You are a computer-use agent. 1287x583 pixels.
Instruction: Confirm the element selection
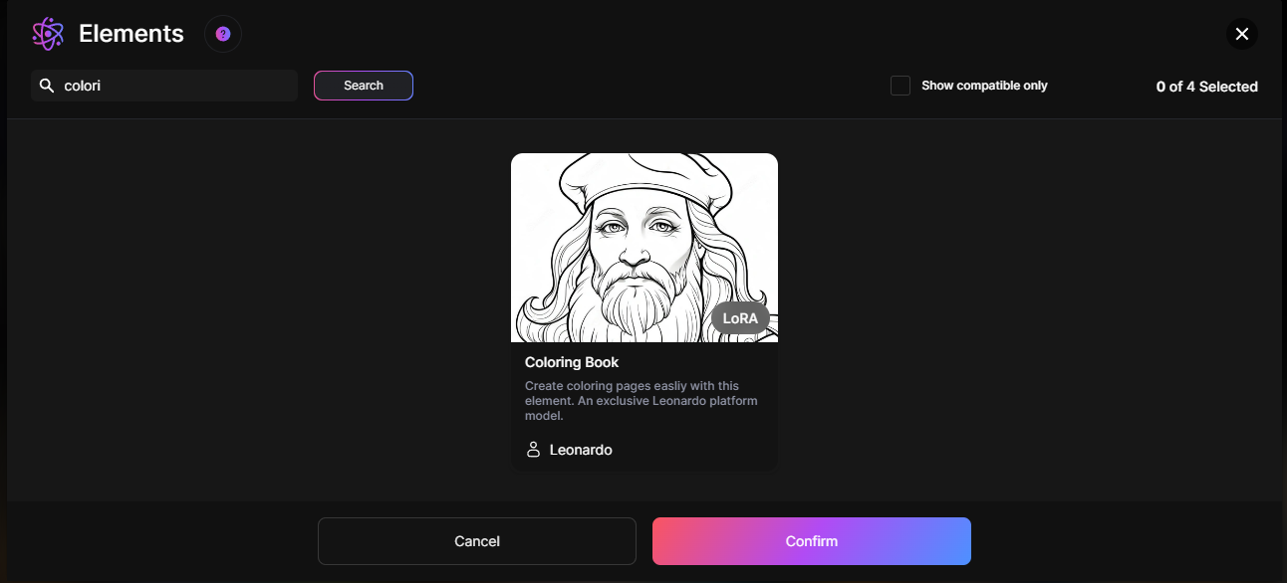pyautogui.click(x=811, y=540)
